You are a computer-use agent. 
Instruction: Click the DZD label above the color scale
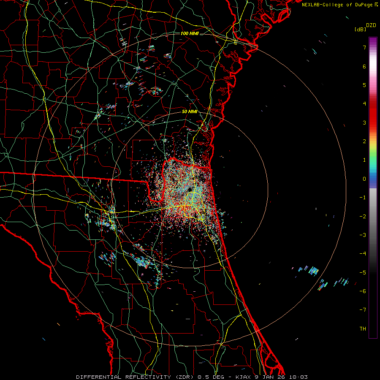[x=371, y=25]
